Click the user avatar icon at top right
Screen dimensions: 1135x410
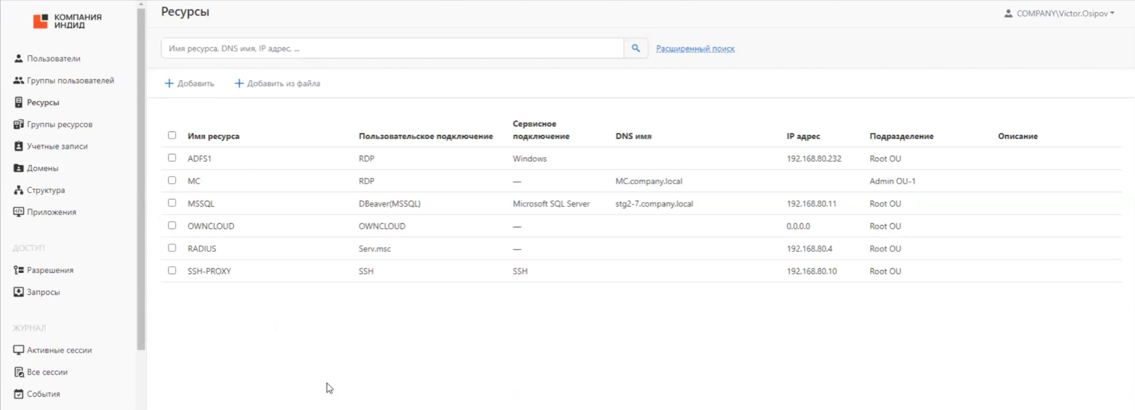tap(1008, 13)
